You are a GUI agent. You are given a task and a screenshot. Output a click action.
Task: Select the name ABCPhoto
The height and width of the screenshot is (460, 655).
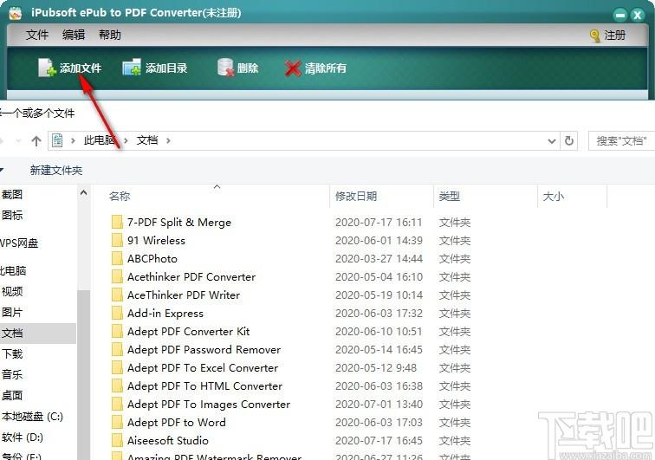click(152, 259)
